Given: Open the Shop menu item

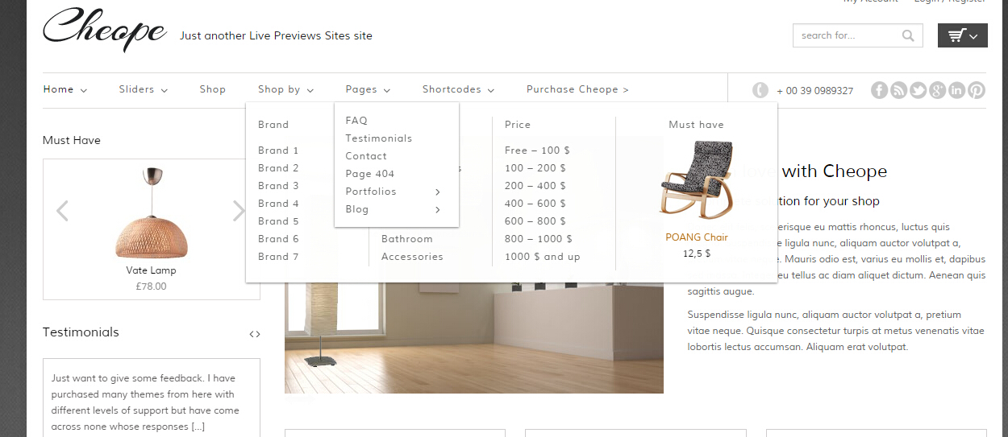Looking at the screenshot, I should 213,89.
